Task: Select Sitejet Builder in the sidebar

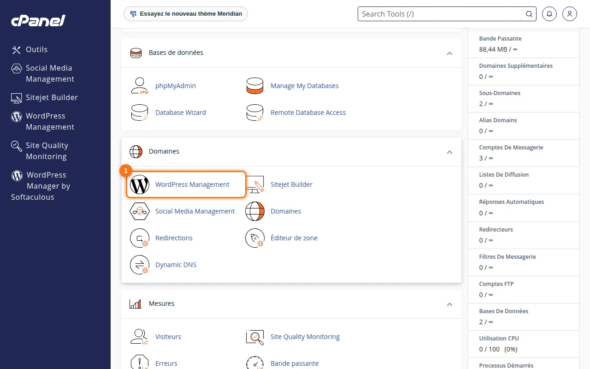Action: (44, 97)
